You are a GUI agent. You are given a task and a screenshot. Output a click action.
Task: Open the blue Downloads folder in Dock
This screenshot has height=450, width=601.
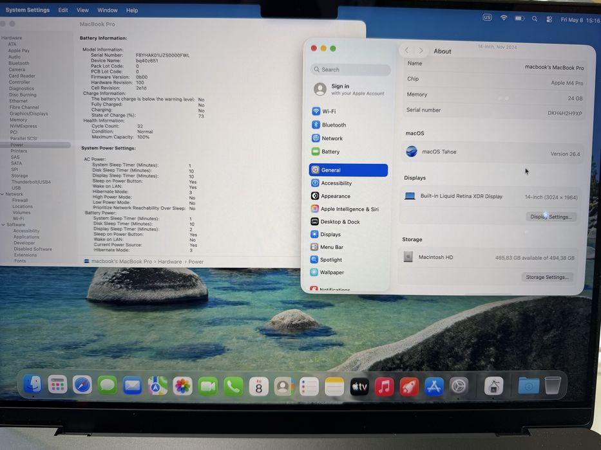529,385
